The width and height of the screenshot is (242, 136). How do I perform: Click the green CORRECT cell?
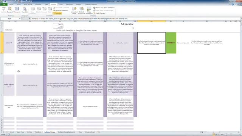171,43
